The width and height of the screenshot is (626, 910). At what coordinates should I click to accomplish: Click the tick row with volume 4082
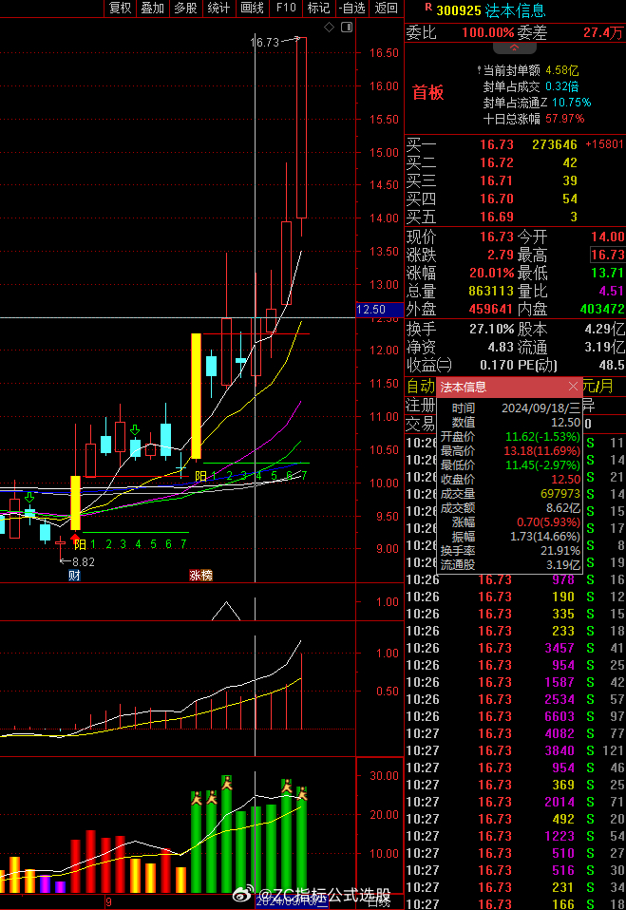point(515,733)
